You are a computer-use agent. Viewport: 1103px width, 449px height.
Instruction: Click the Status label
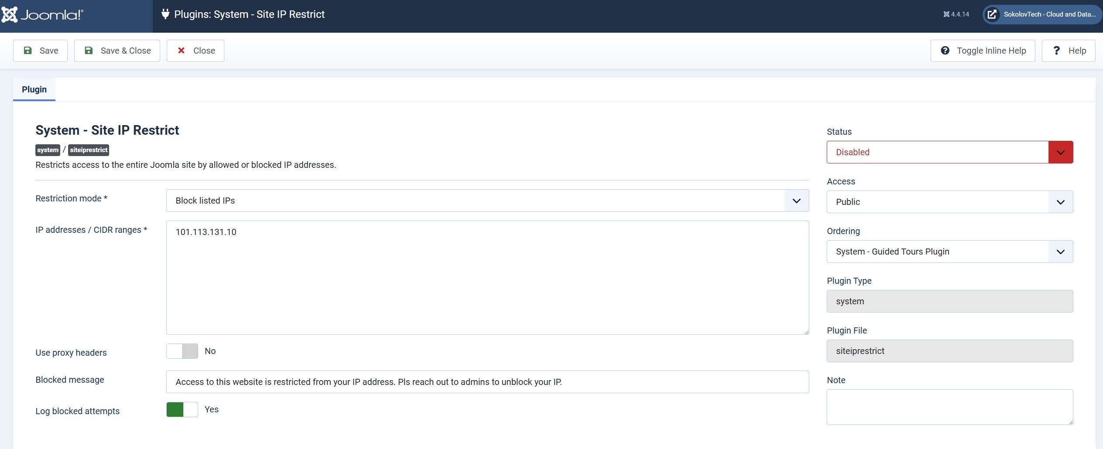coord(839,132)
